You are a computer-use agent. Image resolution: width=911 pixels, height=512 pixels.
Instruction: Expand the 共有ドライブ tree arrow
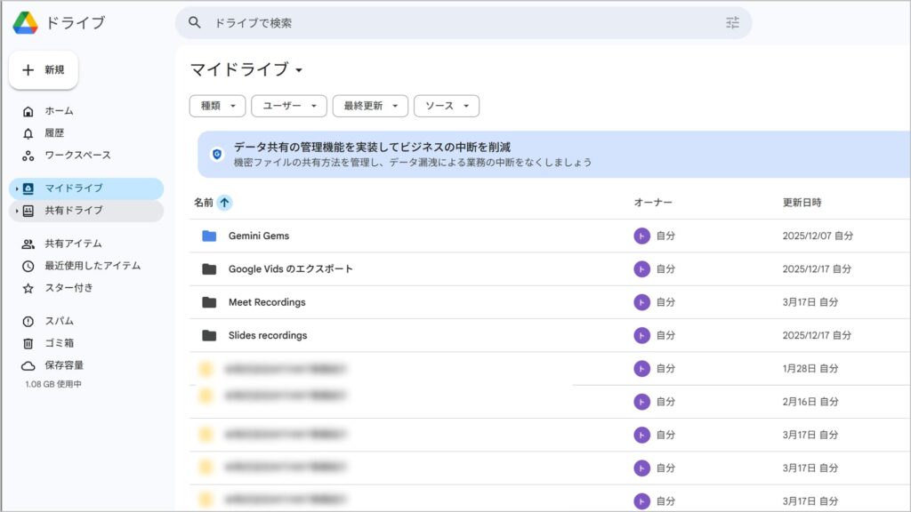16,211
